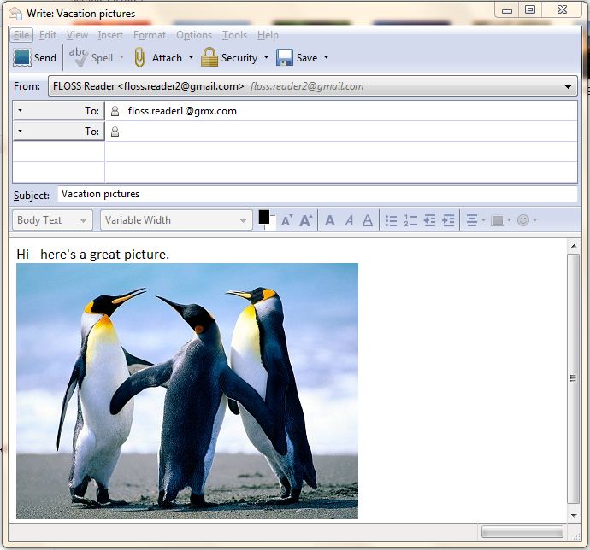This screenshot has height=550, width=590.
Task: Toggle bold text formatting
Action: pos(330,220)
